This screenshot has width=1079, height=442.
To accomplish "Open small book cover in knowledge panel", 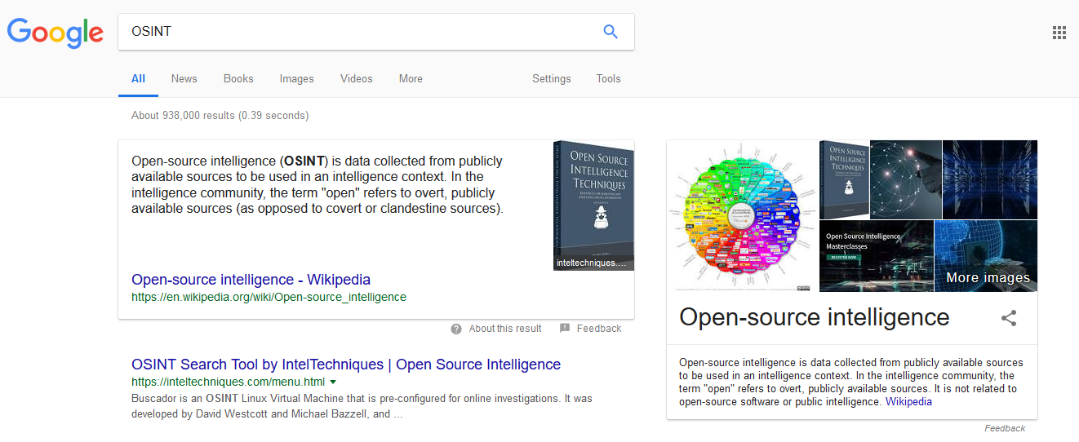I will [x=844, y=179].
